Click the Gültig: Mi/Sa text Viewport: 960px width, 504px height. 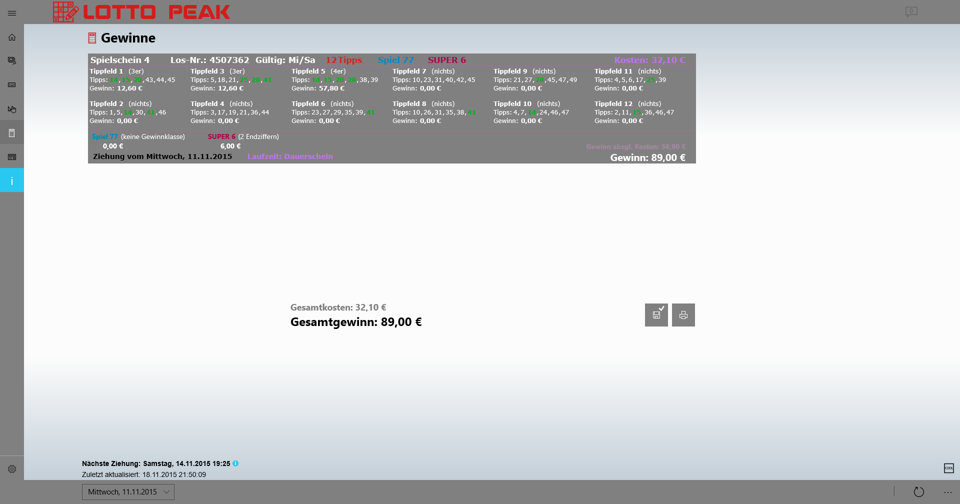[285, 60]
